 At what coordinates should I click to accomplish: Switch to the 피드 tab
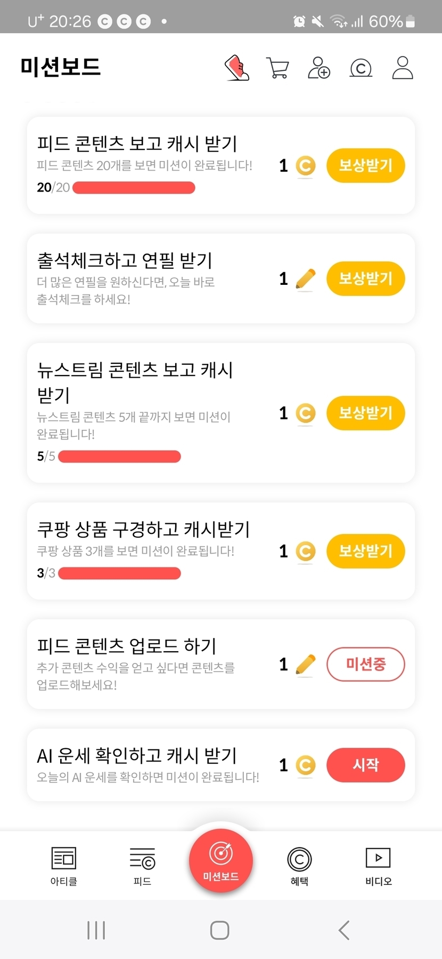pos(142,866)
